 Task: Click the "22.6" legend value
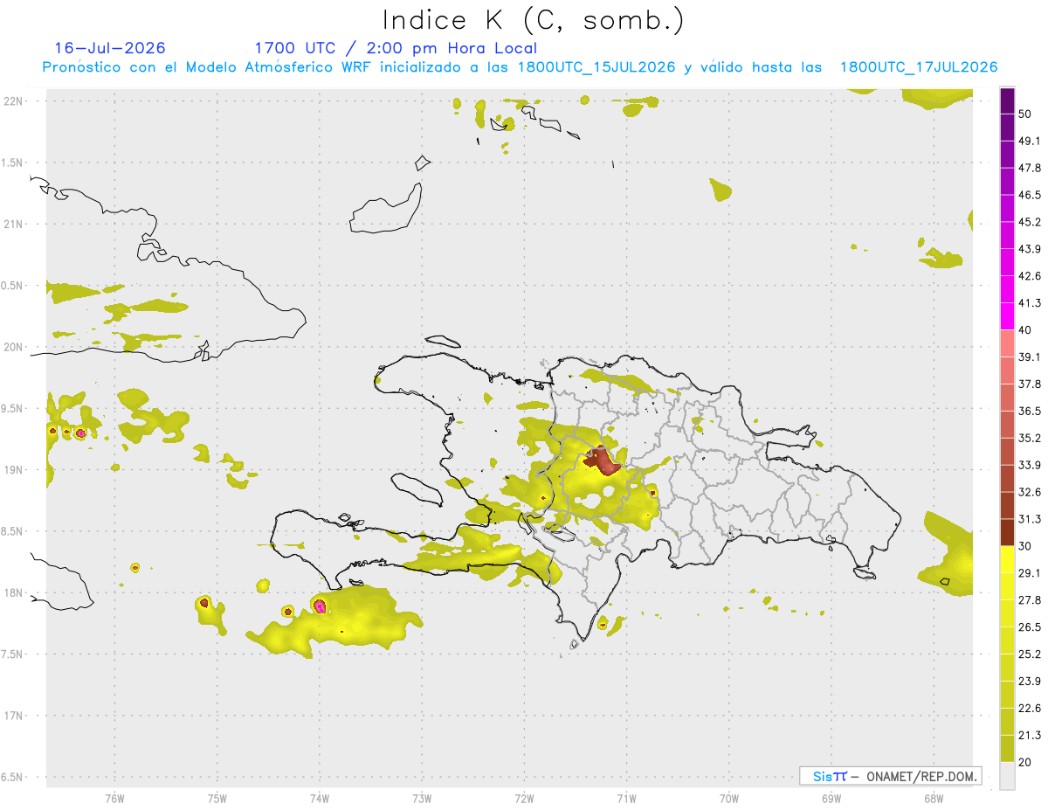[1031, 709]
